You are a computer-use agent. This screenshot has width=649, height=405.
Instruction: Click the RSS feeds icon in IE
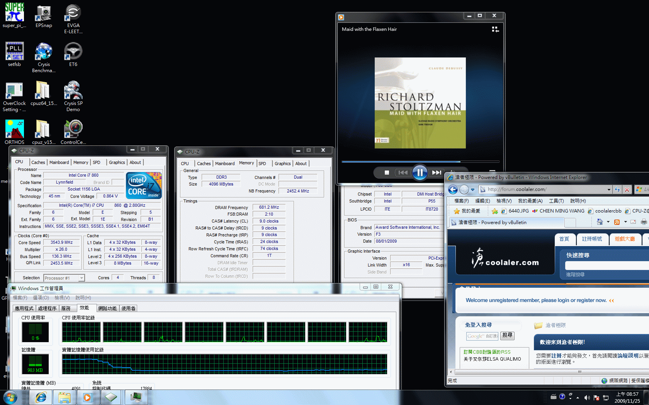pos(617,222)
